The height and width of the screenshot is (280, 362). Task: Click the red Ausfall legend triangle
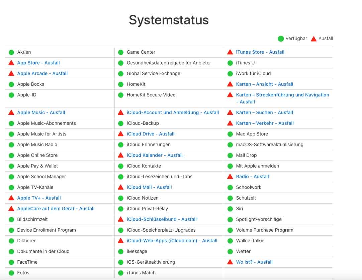(313, 39)
